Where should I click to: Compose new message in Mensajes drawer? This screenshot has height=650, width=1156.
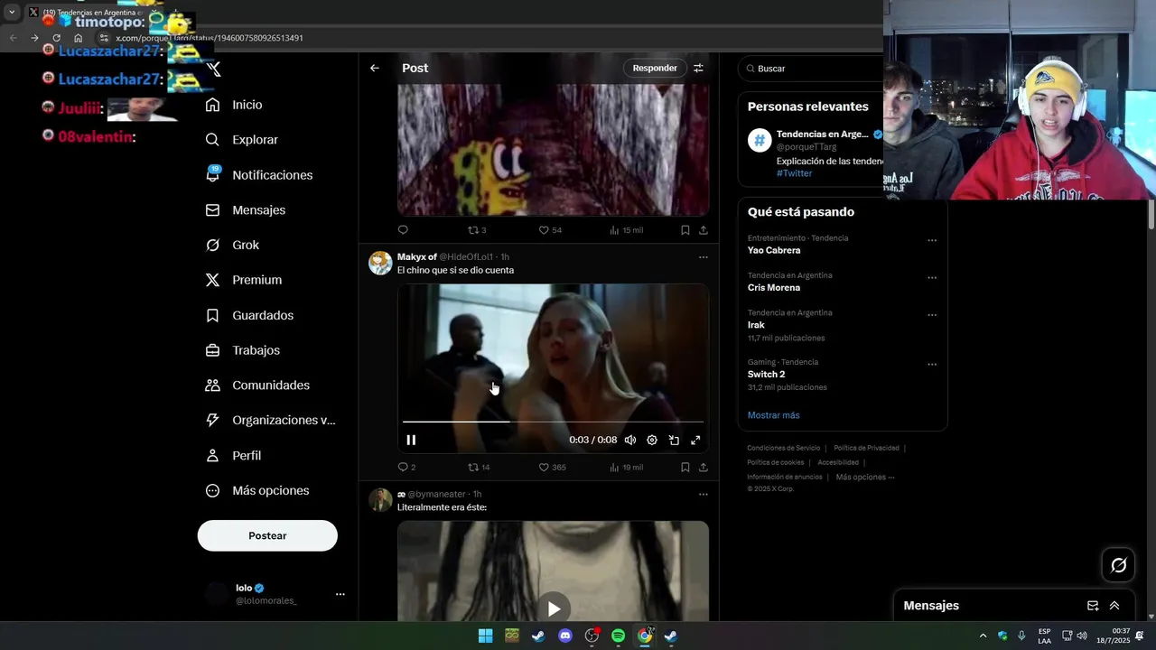1093,606
